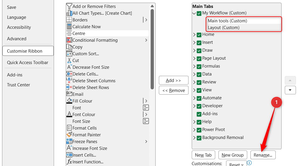Click the << Remove button
Image resolution: width=303 pixels, height=166 pixels.
[174, 90]
